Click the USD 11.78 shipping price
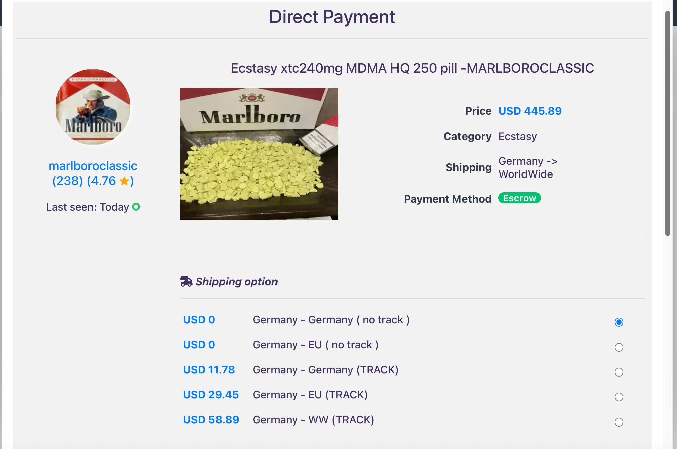 coord(209,370)
